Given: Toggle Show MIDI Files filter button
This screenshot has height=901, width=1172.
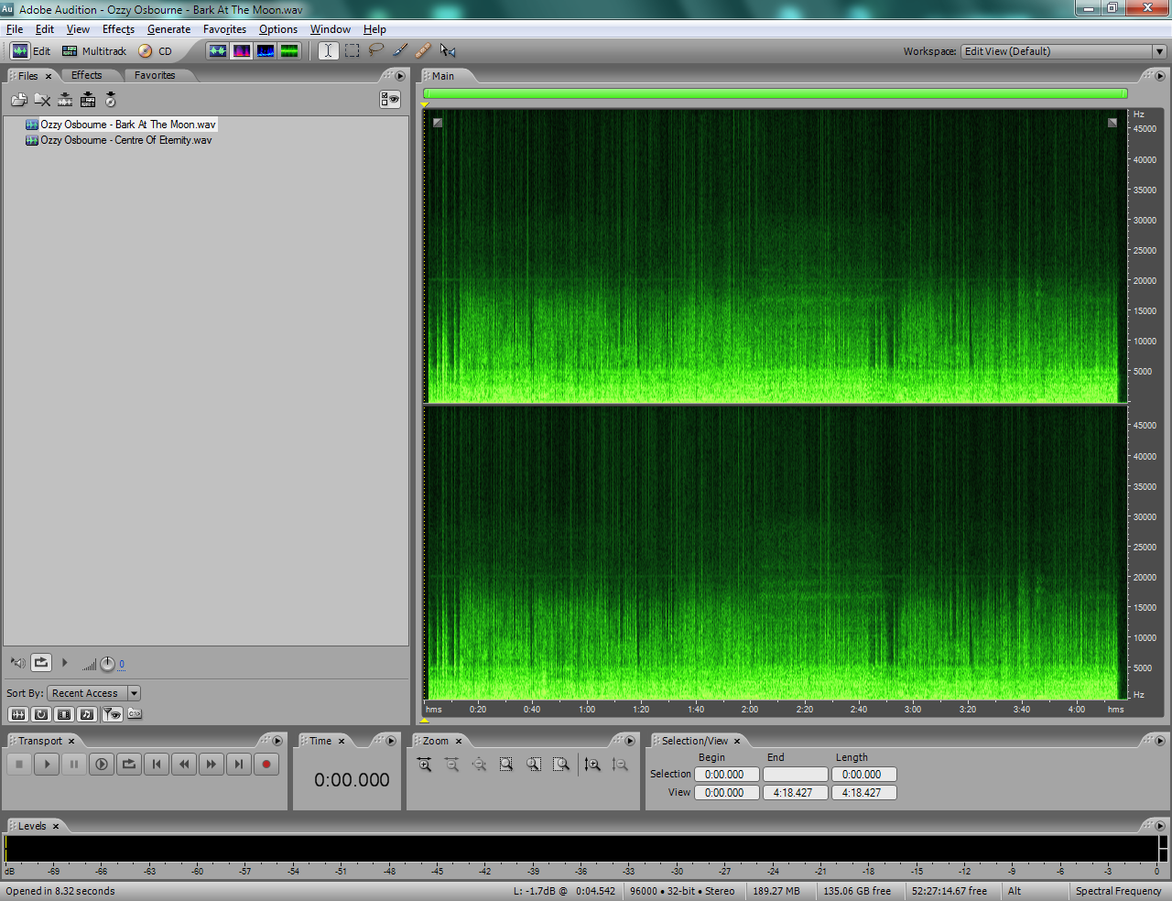Looking at the screenshot, I should pos(86,714).
